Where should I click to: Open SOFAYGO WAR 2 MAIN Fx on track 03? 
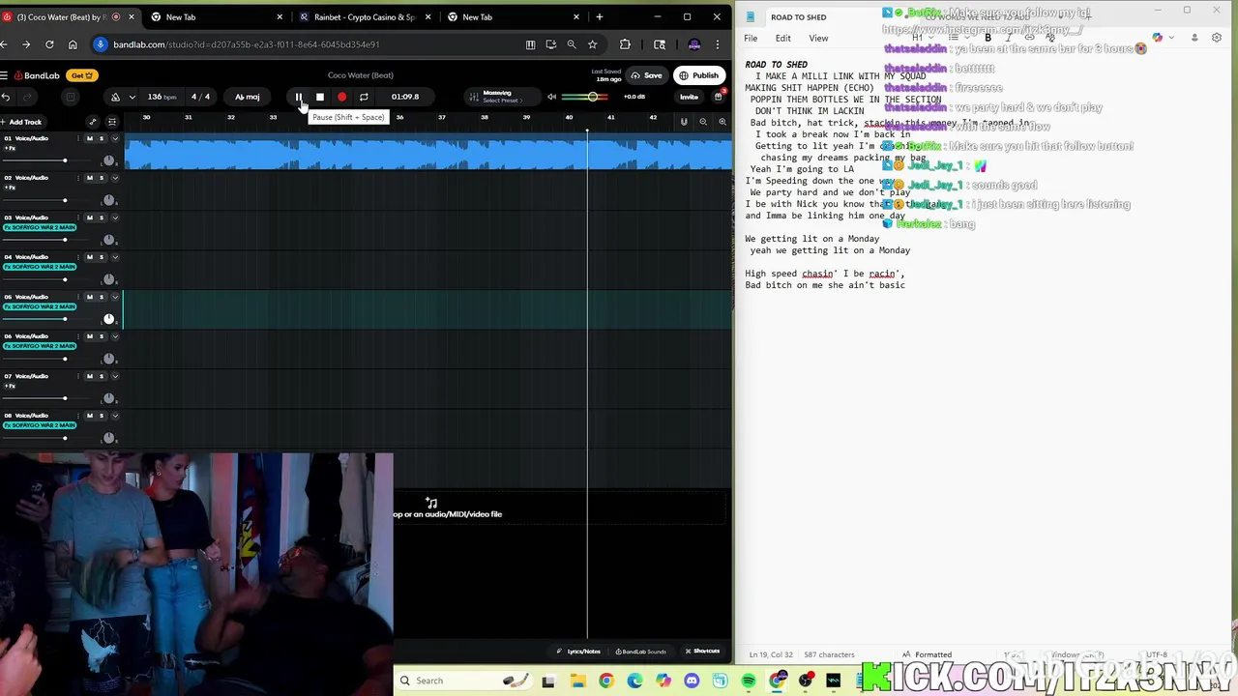[x=40, y=227]
